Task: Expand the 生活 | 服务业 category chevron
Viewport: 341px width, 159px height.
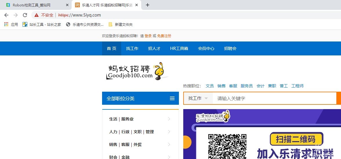Action: (169, 119)
